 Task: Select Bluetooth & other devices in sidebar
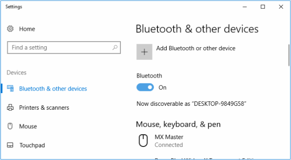pos(53,89)
